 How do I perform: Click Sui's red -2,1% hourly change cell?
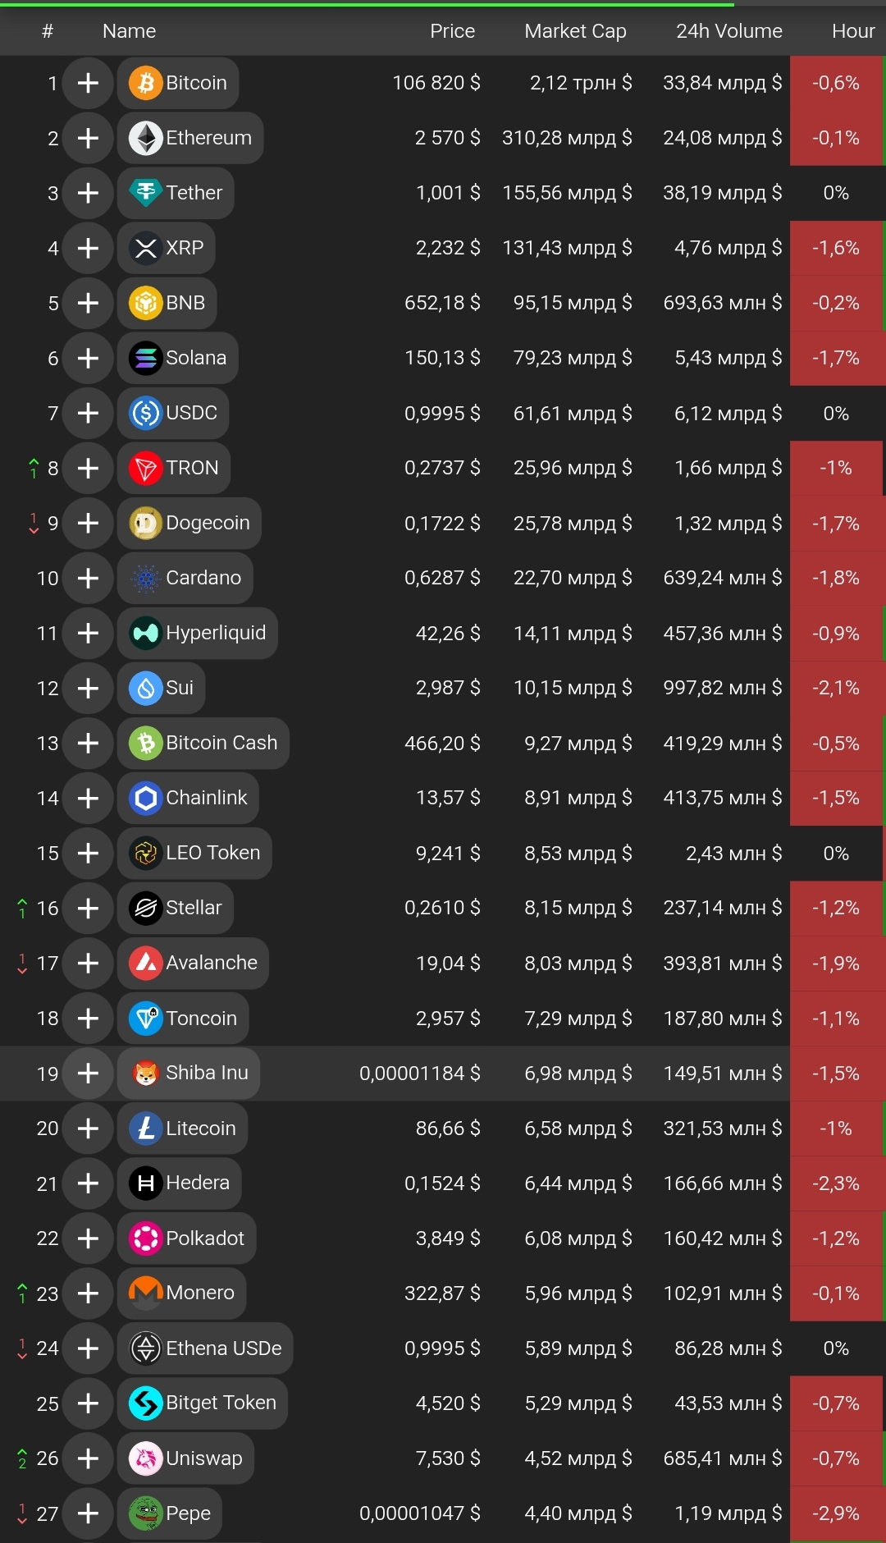click(836, 688)
